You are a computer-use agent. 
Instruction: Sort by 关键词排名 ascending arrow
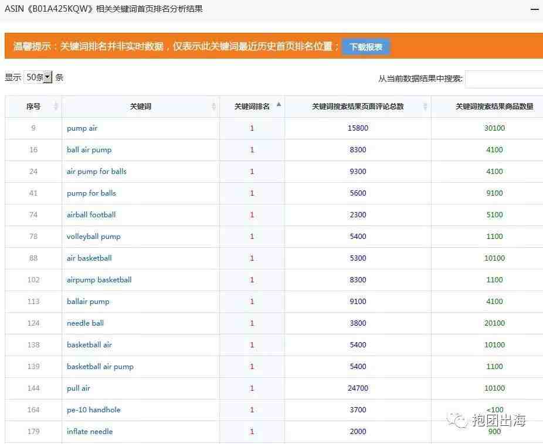click(x=279, y=104)
